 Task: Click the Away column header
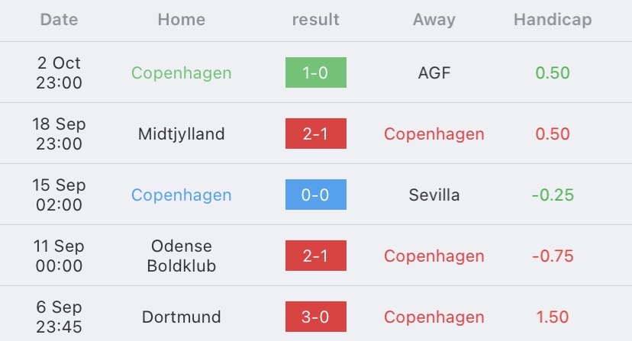[x=434, y=19]
